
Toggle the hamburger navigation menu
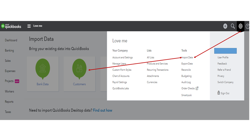pyautogui.click(x=29, y=26)
